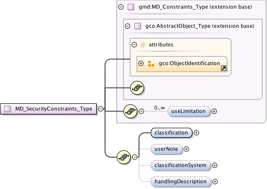This screenshot has width=267, height=189.
Task: Expand the userNote element
Action: click(x=186, y=149)
